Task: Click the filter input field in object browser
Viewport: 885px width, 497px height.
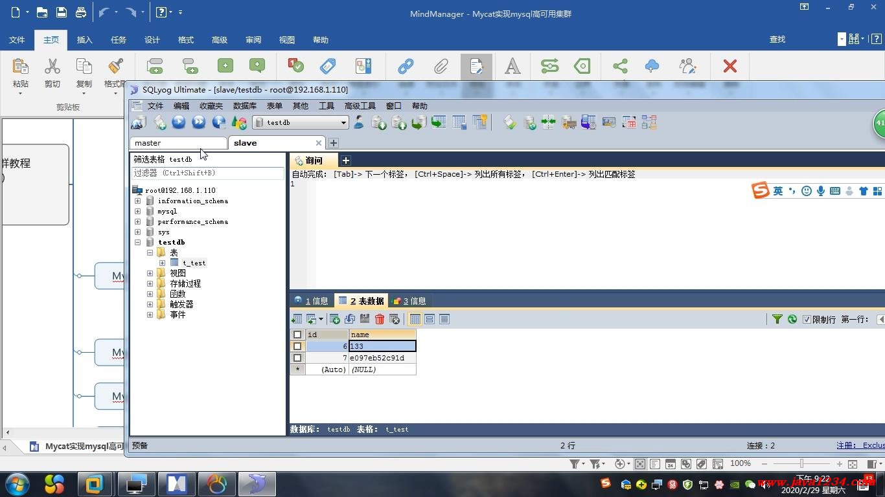Action: 208,173
